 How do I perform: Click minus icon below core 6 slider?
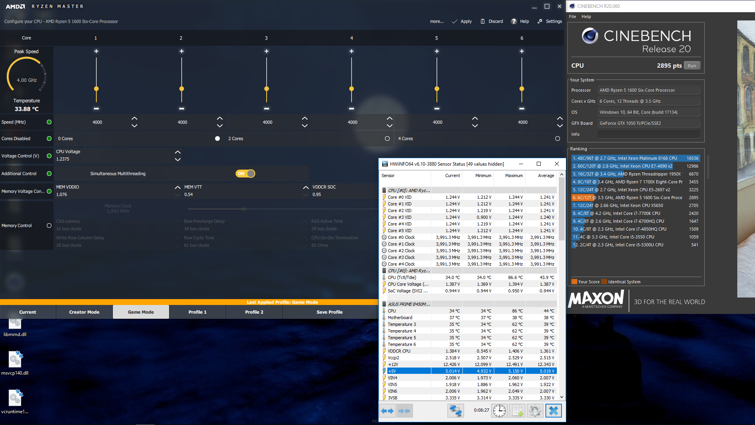(522, 108)
